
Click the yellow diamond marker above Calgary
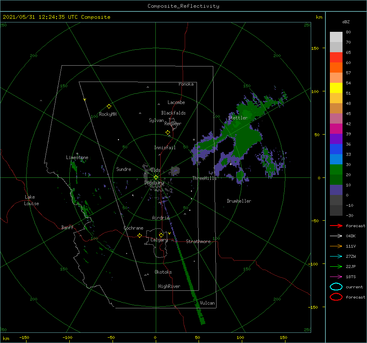click(161, 235)
